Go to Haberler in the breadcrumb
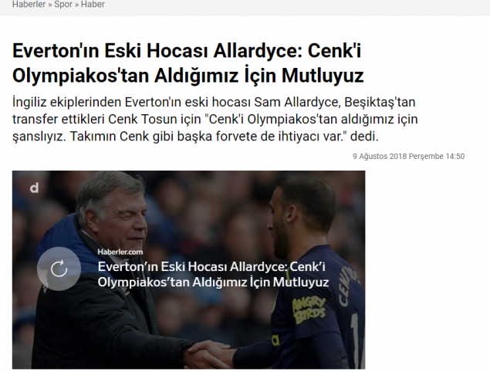This screenshot has height=372, width=490. point(29,5)
